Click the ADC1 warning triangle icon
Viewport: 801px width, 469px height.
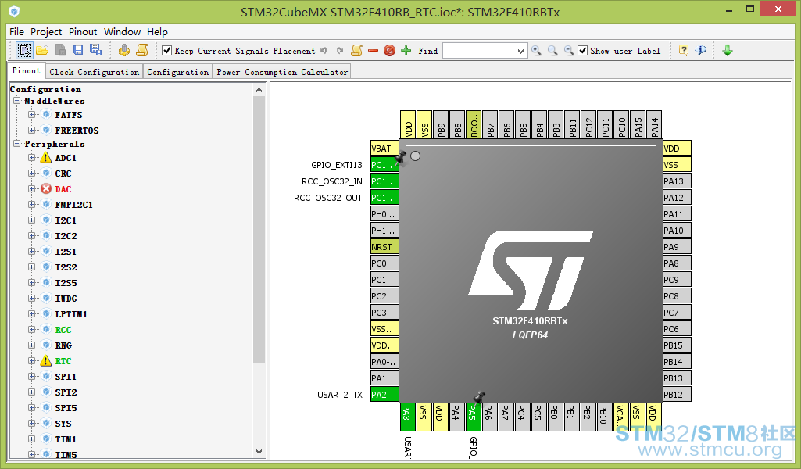point(46,157)
